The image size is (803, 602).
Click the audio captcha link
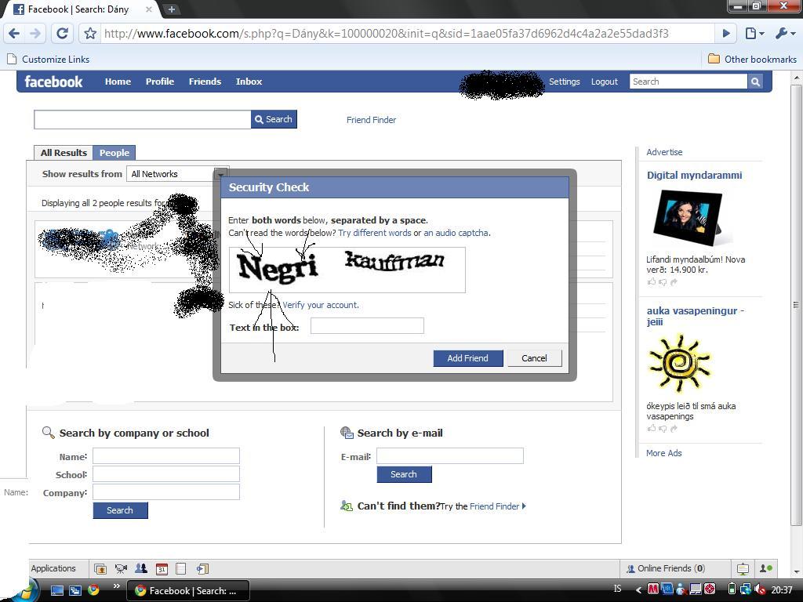(456, 233)
